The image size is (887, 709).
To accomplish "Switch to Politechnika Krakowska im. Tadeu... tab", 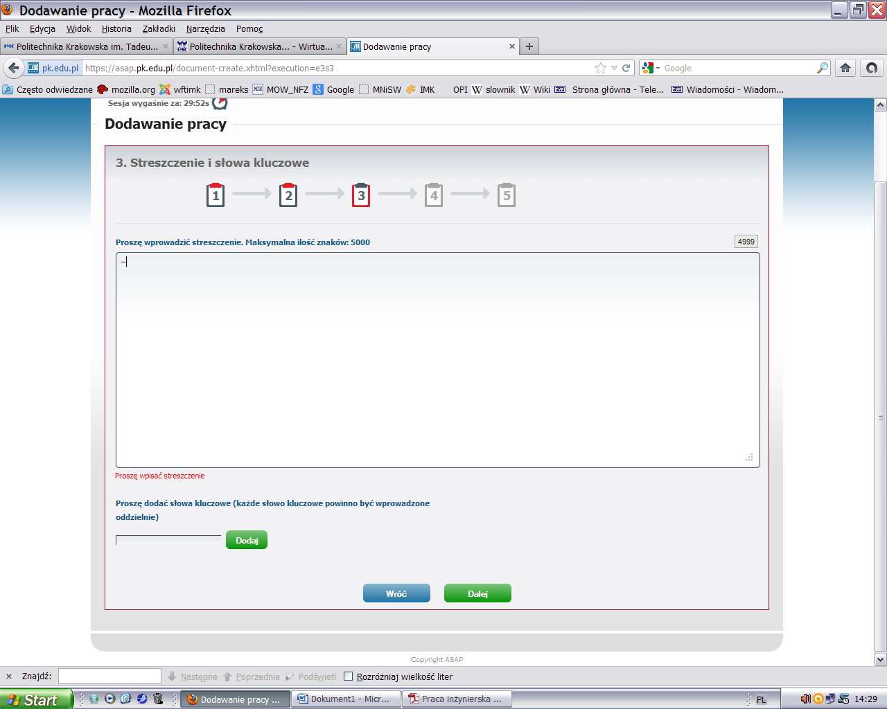I will click(87, 46).
